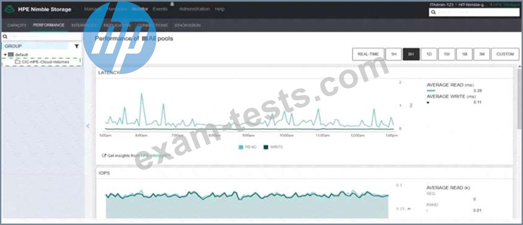Toggle the READ series in latency legend
The height and width of the screenshot is (225, 523).
[248, 146]
